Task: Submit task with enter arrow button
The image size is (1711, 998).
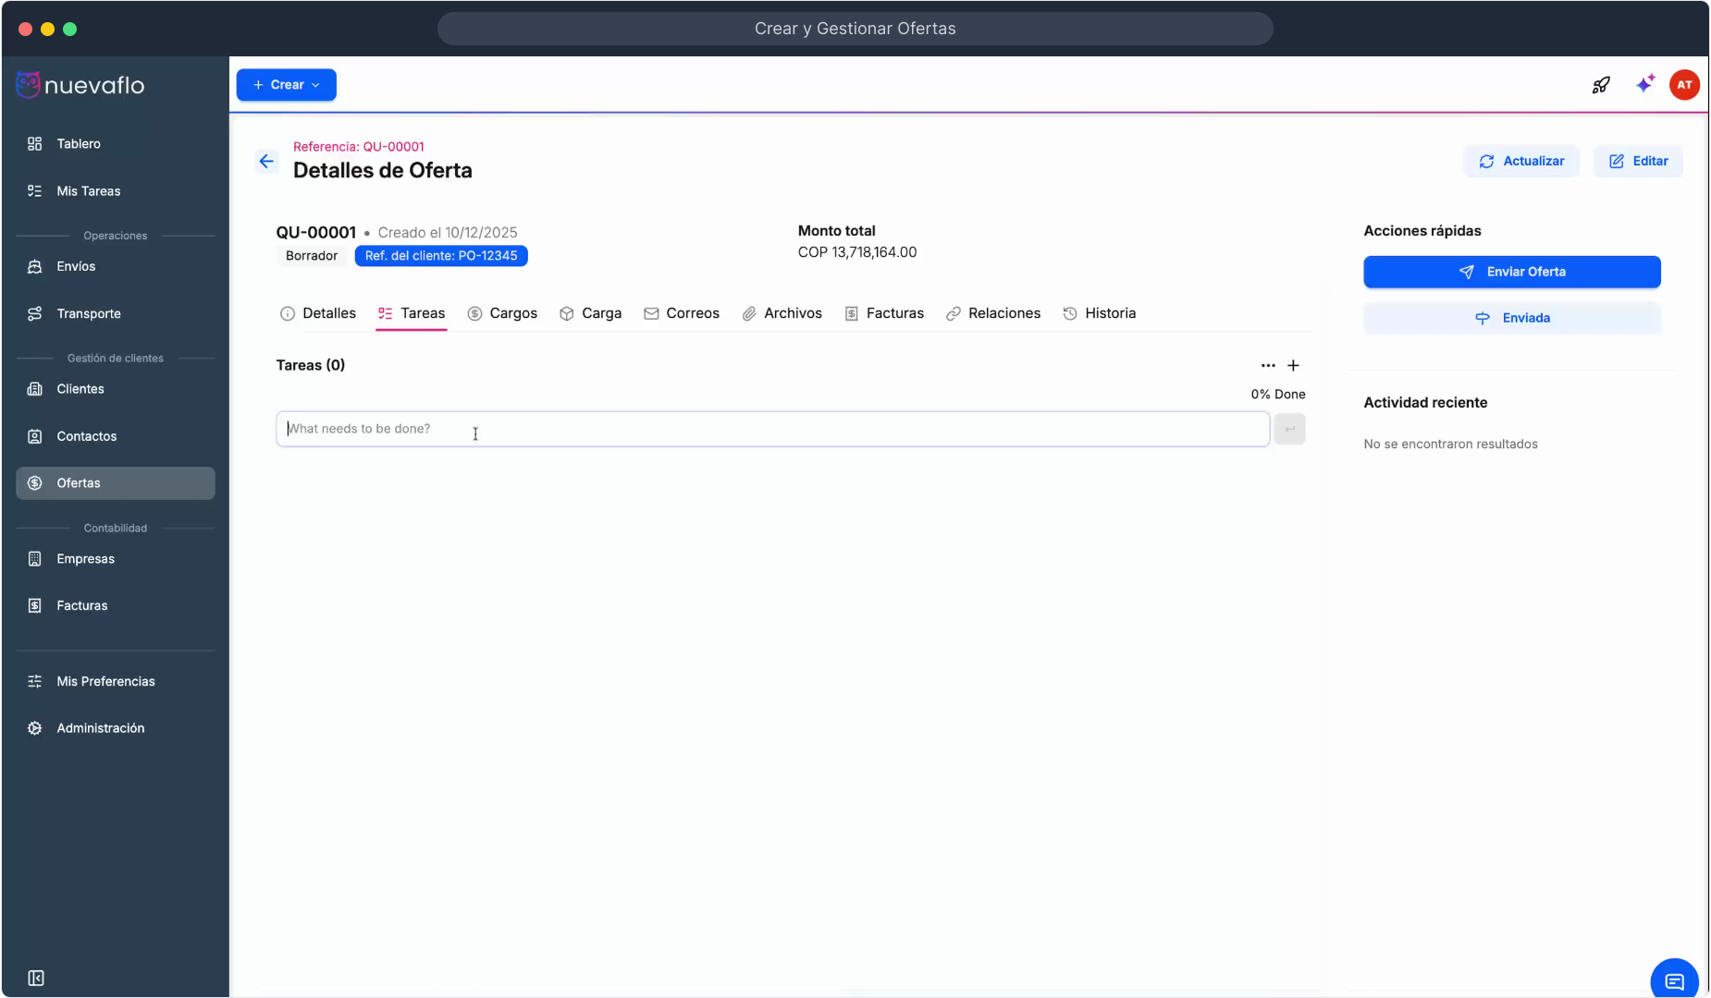Action: [x=1289, y=429]
